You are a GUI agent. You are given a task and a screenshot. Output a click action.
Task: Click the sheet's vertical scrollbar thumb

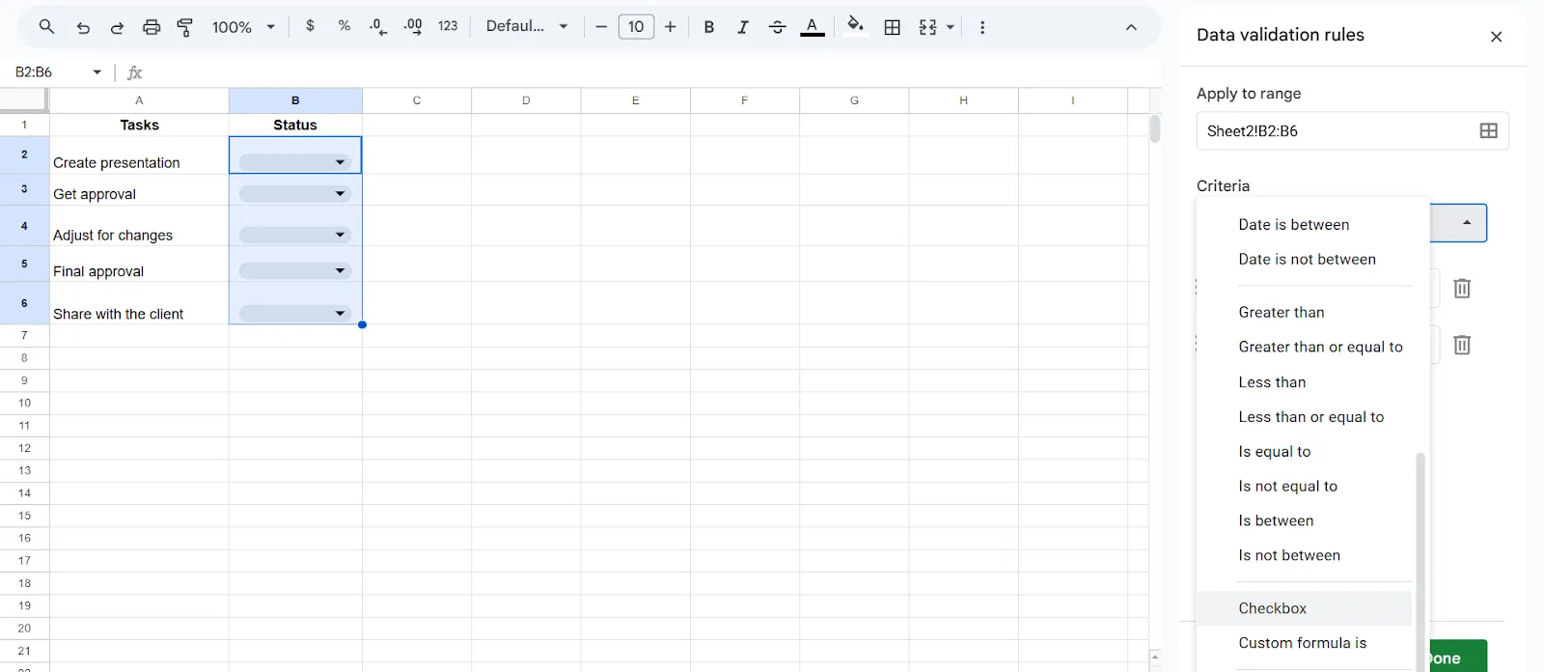1155,128
